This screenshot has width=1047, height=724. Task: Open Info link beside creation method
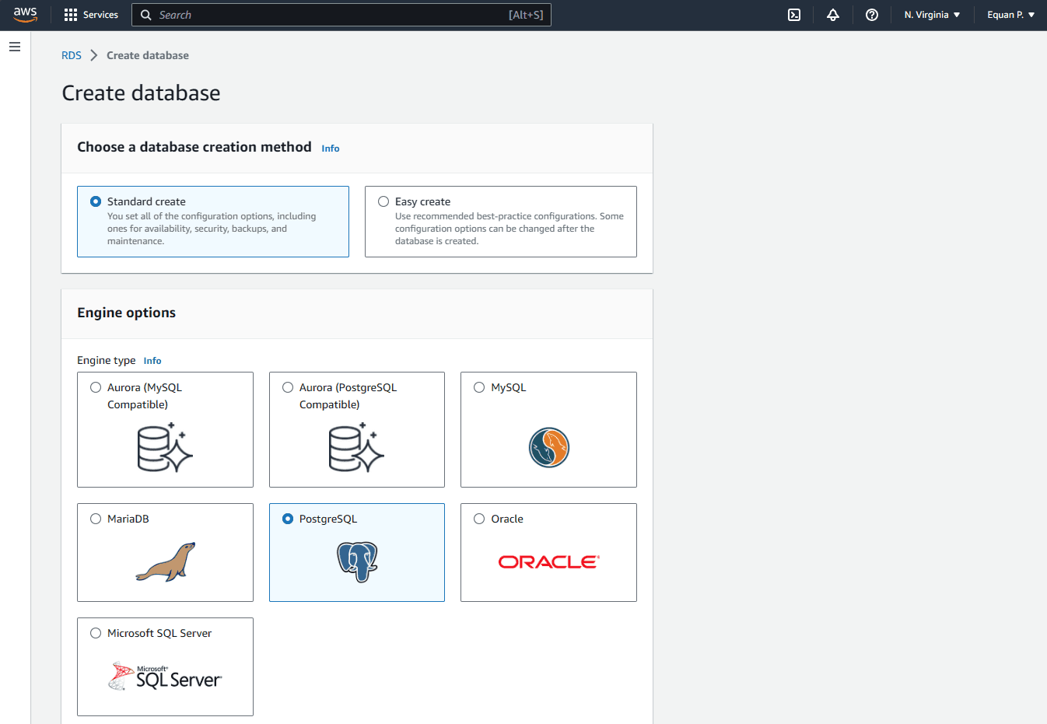pos(331,149)
